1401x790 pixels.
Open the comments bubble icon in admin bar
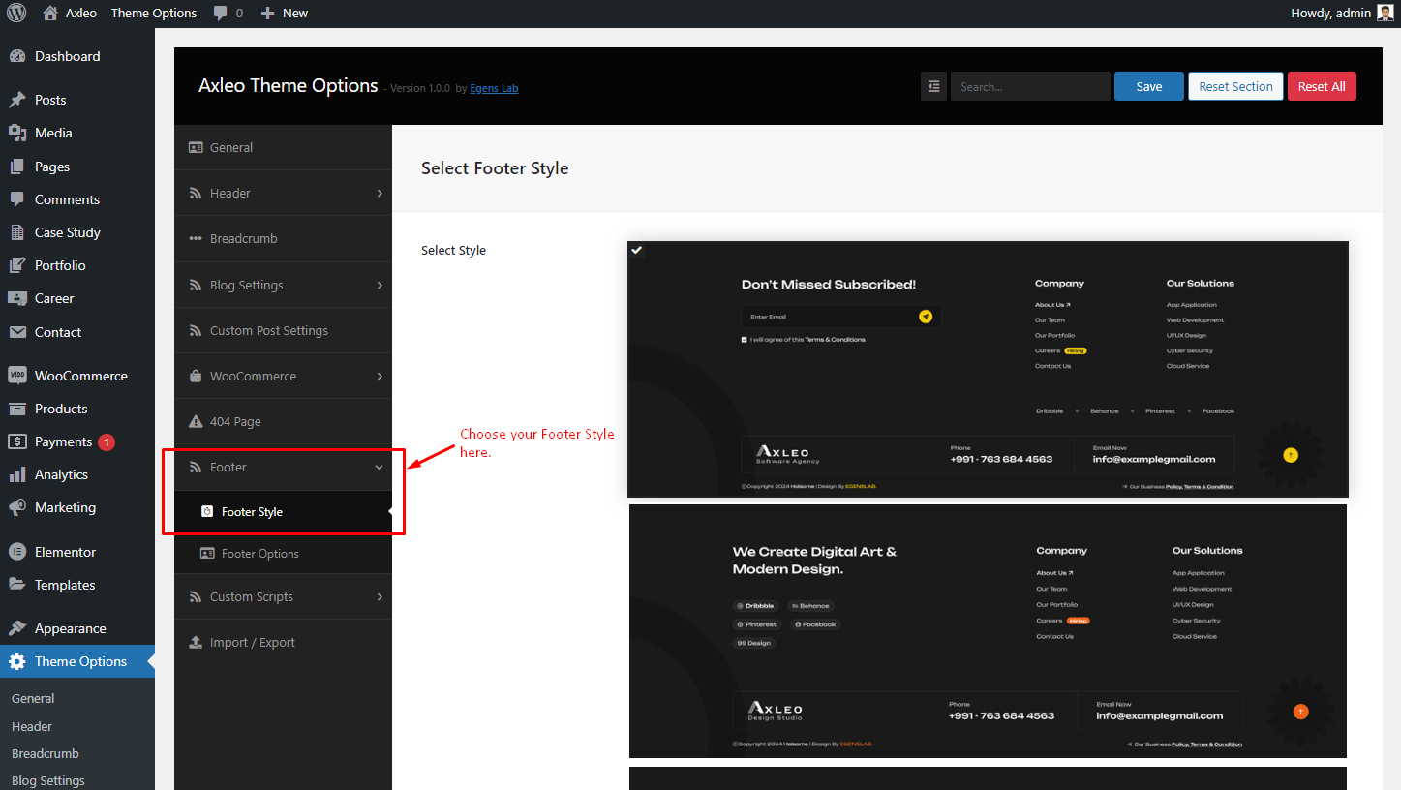pyautogui.click(x=221, y=14)
